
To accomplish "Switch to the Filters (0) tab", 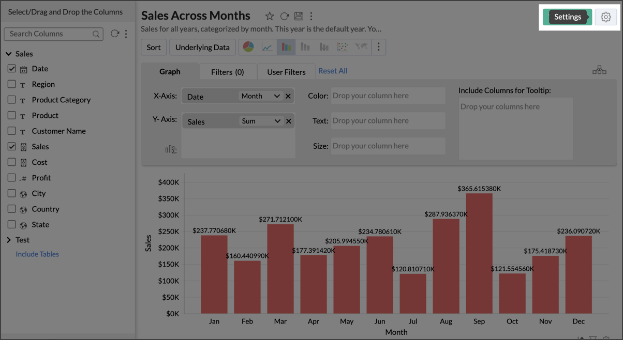I will (x=227, y=72).
